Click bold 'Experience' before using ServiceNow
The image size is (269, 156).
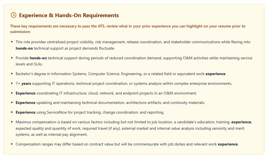point(25,112)
